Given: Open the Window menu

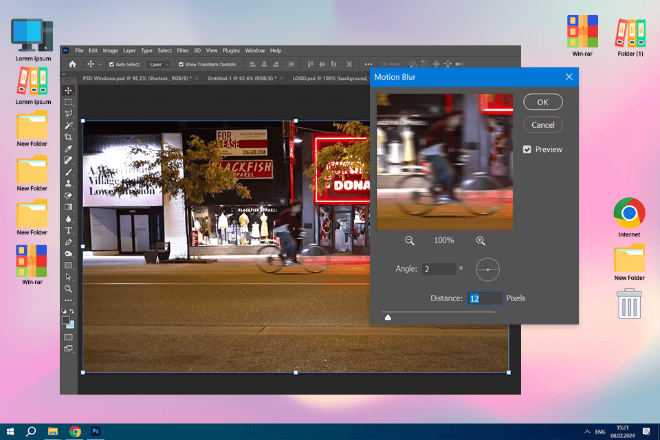Looking at the screenshot, I should tap(254, 50).
